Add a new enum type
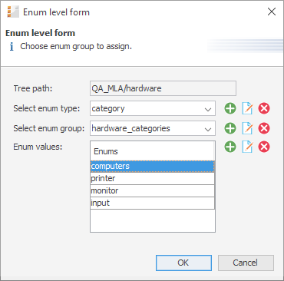Viewport: 284px width, 281px height. click(230, 108)
